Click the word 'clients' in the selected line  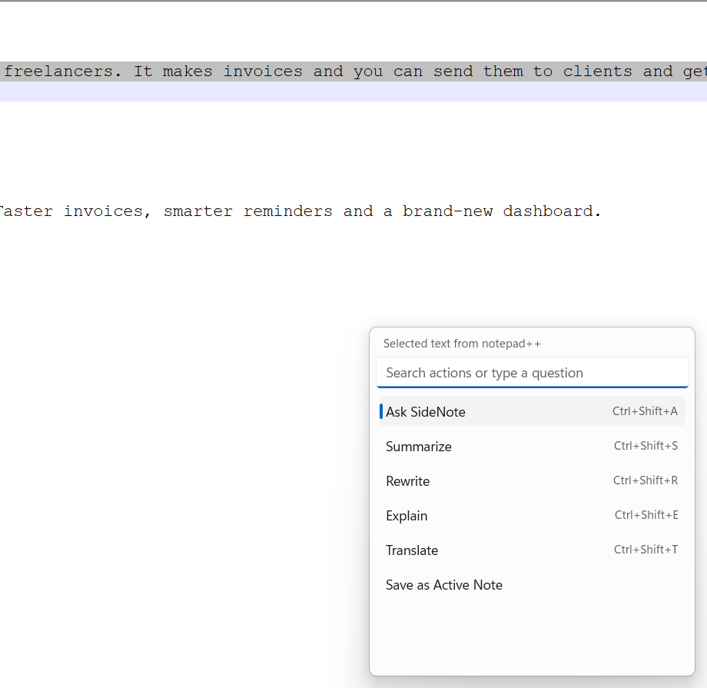pos(597,71)
